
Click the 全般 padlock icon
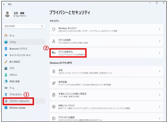point(54,71)
